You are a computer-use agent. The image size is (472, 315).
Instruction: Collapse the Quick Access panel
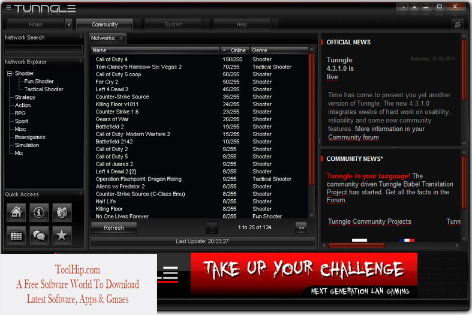click(x=81, y=194)
